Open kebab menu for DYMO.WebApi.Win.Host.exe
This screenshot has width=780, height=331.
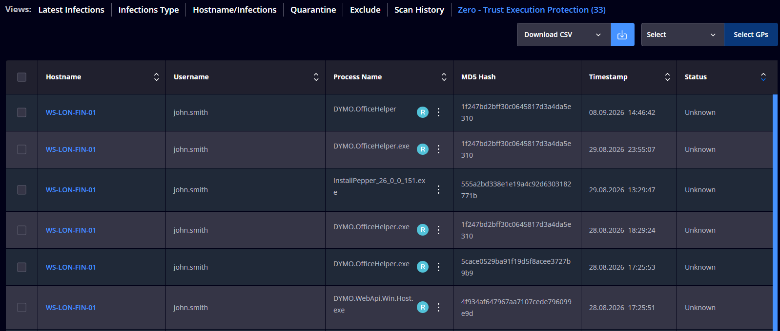[x=438, y=307]
